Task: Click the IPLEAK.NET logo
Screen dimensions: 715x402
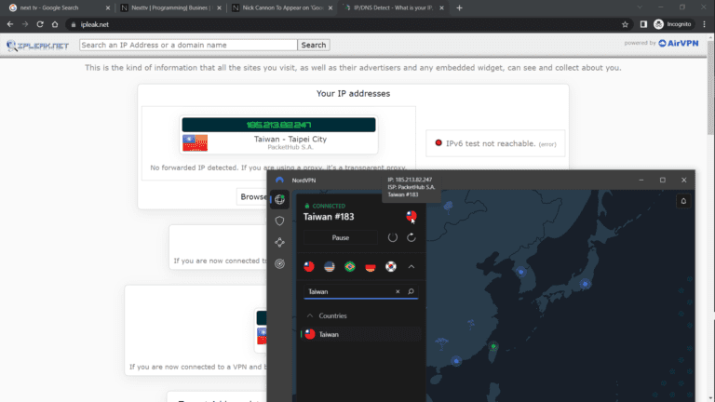Action: (38, 46)
